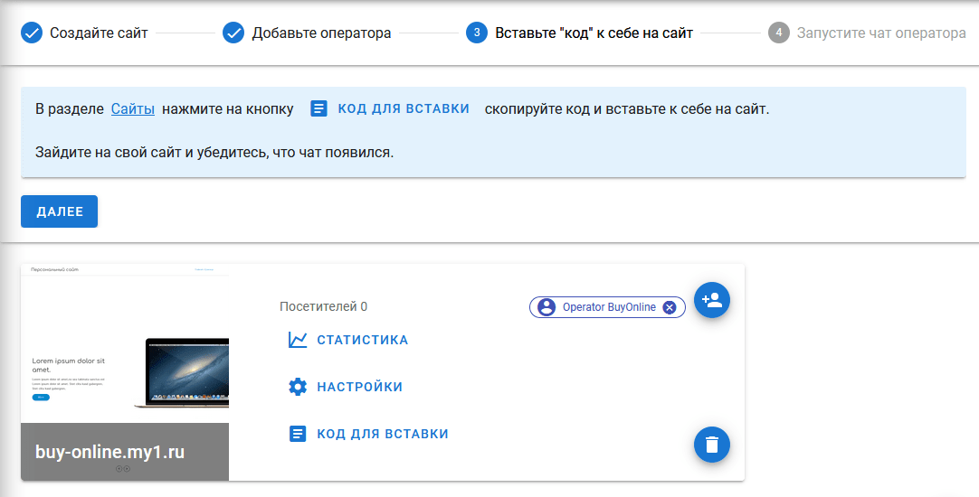Open НАСТРОЙКИ text label for the site

[x=359, y=387]
